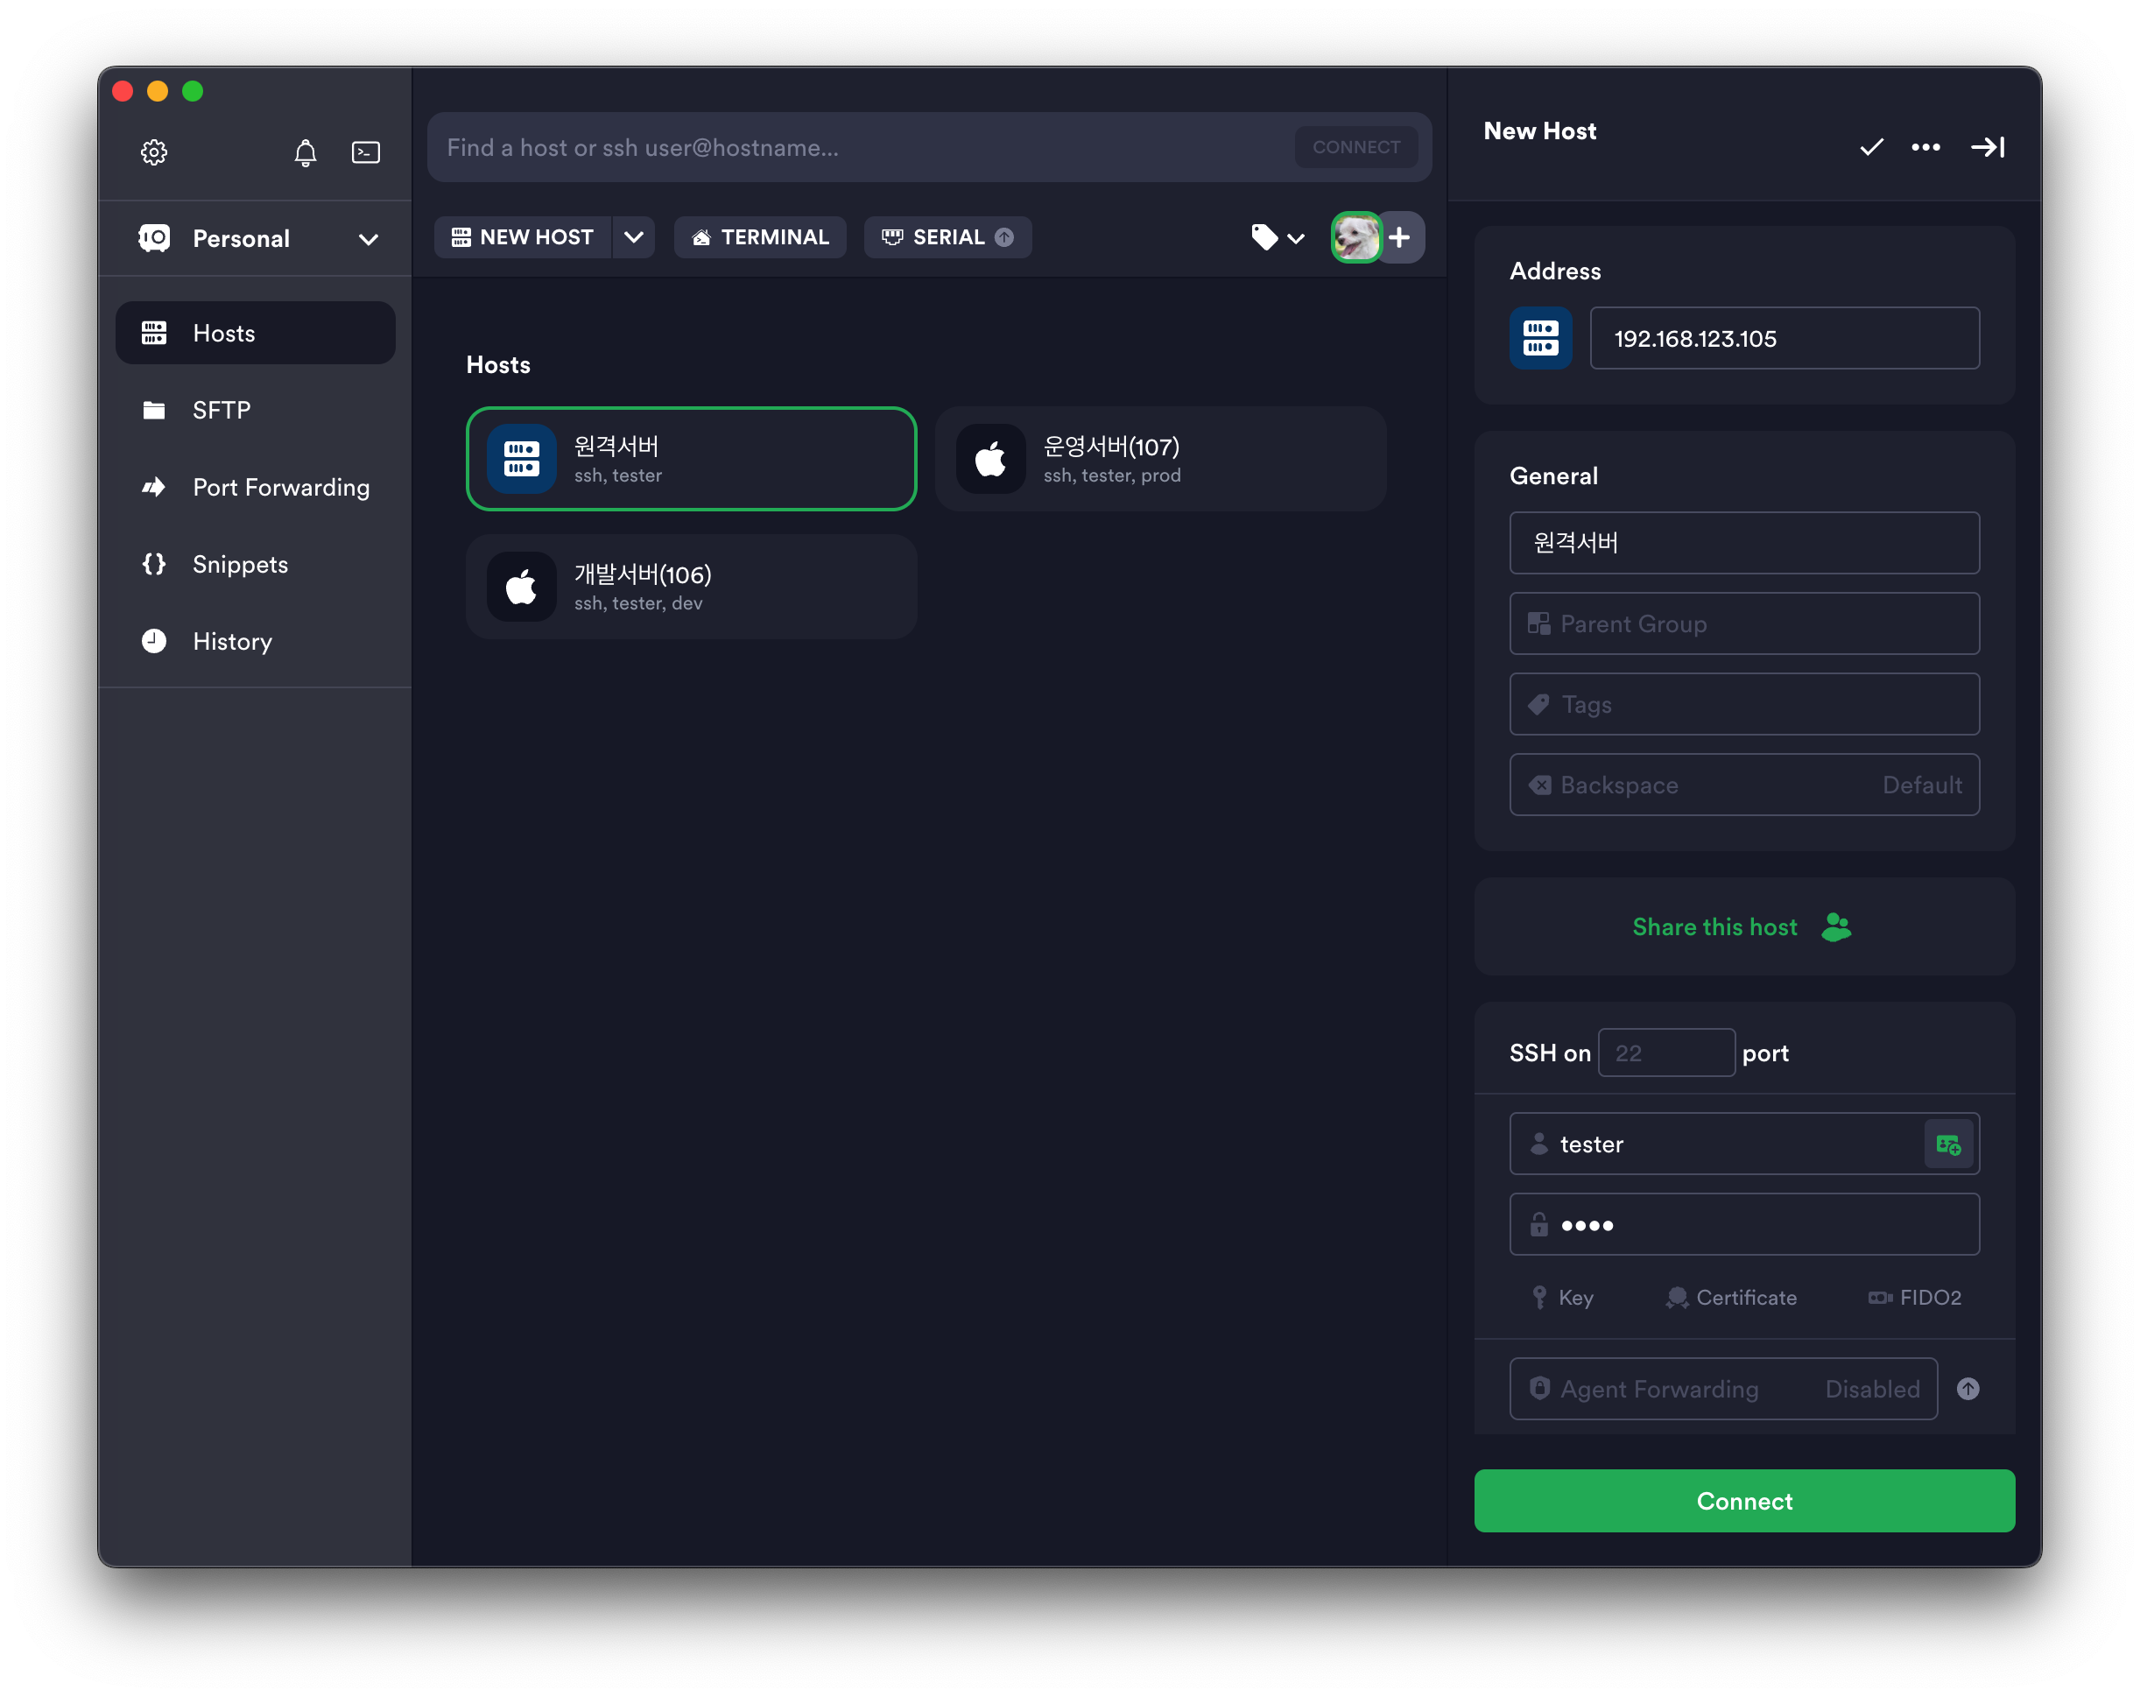Open the NEW HOST dropdown arrow

(x=633, y=237)
